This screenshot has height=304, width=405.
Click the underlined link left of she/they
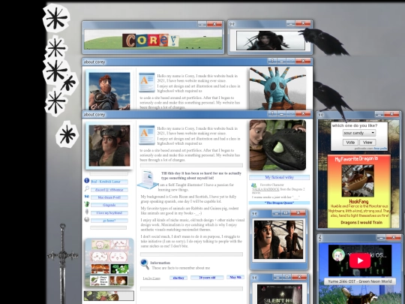(151, 278)
